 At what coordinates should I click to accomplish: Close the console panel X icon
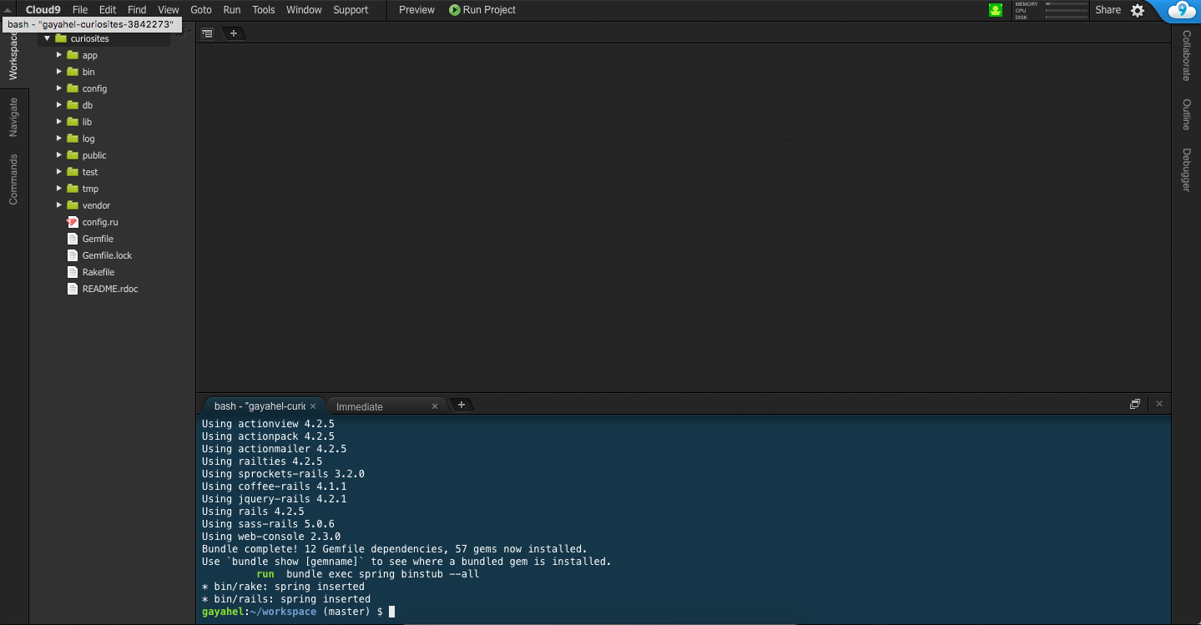pyautogui.click(x=1159, y=404)
